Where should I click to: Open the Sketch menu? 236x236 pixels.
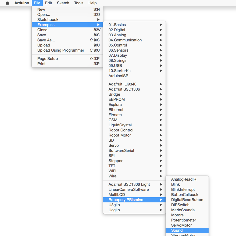point(63,3)
